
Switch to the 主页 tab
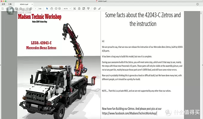(3, 4)
